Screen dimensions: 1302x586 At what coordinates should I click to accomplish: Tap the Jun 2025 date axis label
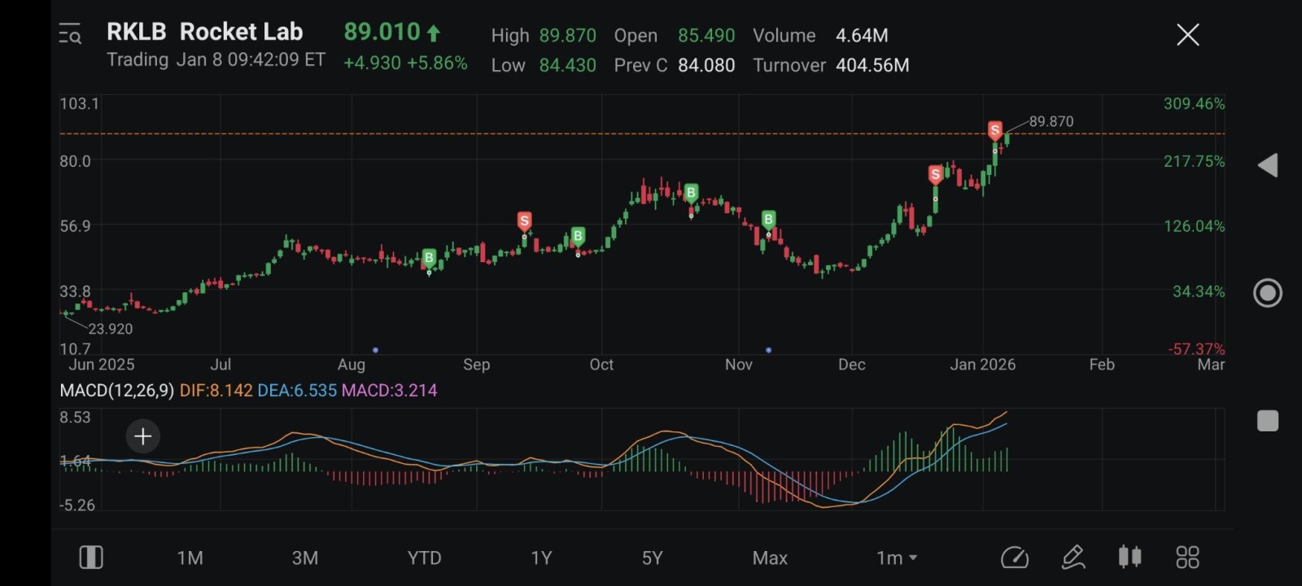[102, 365]
